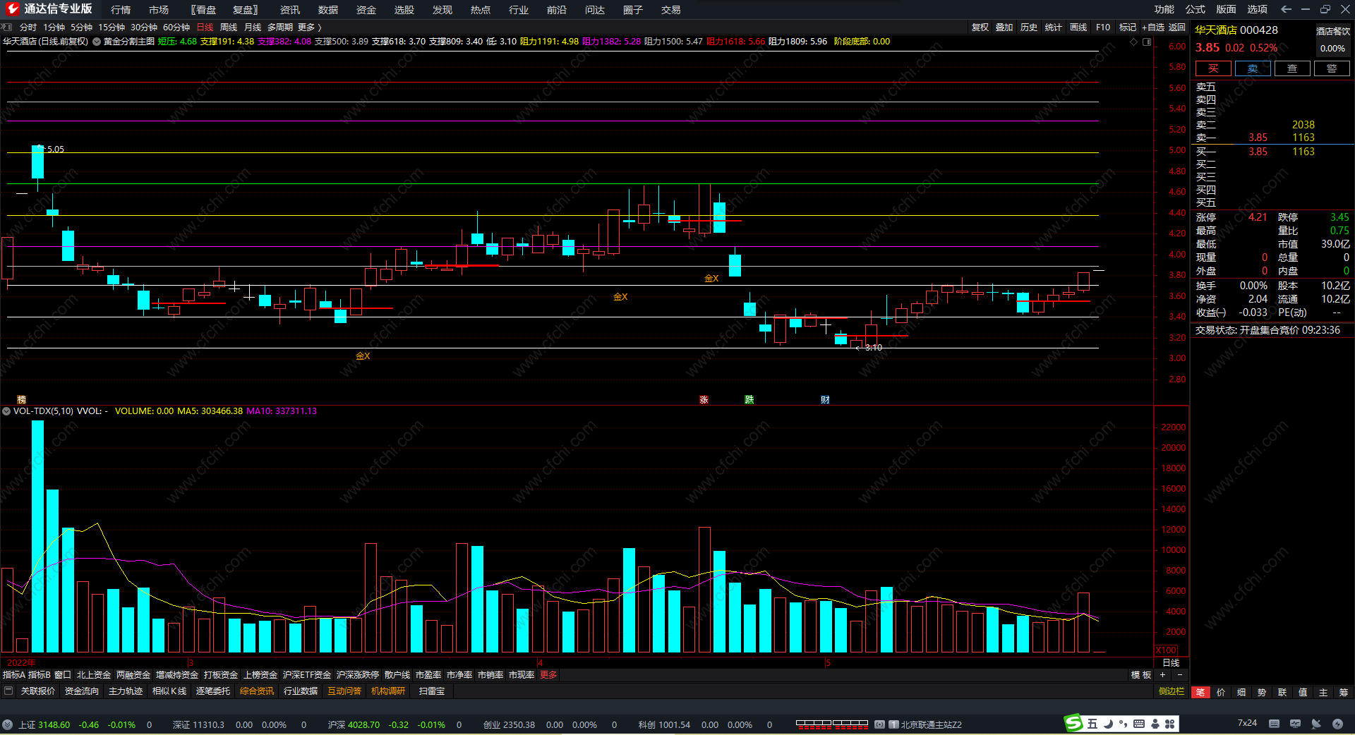Switch chart period to 15分钟
Image resolution: width=1355 pixels, height=735 pixels.
coord(112,27)
